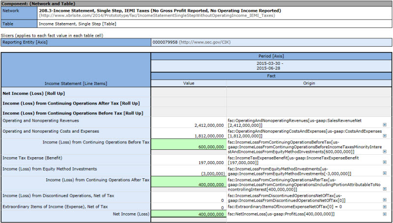The width and height of the screenshot is (393, 223).
Task: Open the xbrlsite.com network URL
Action: coord(157,16)
